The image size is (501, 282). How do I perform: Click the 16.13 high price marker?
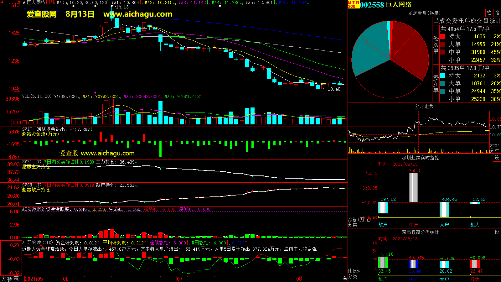121,7
